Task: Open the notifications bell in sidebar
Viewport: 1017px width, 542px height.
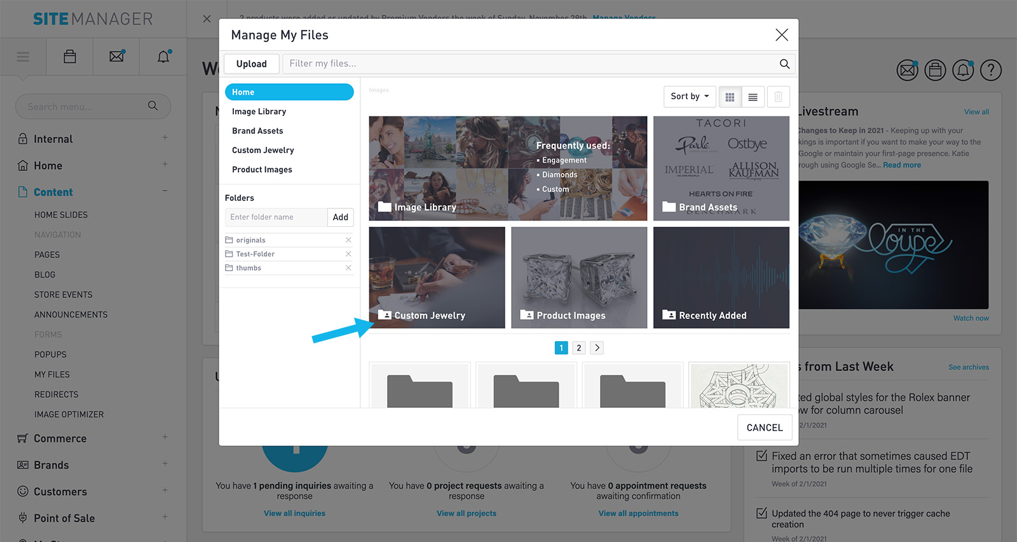Action: [x=163, y=57]
